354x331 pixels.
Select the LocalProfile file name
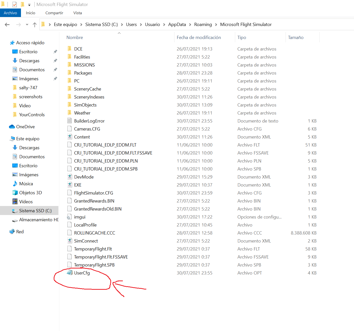[85, 225]
